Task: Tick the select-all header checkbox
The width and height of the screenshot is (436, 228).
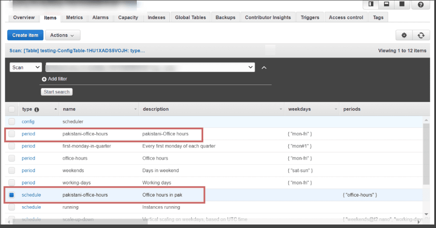Action: 12,109
